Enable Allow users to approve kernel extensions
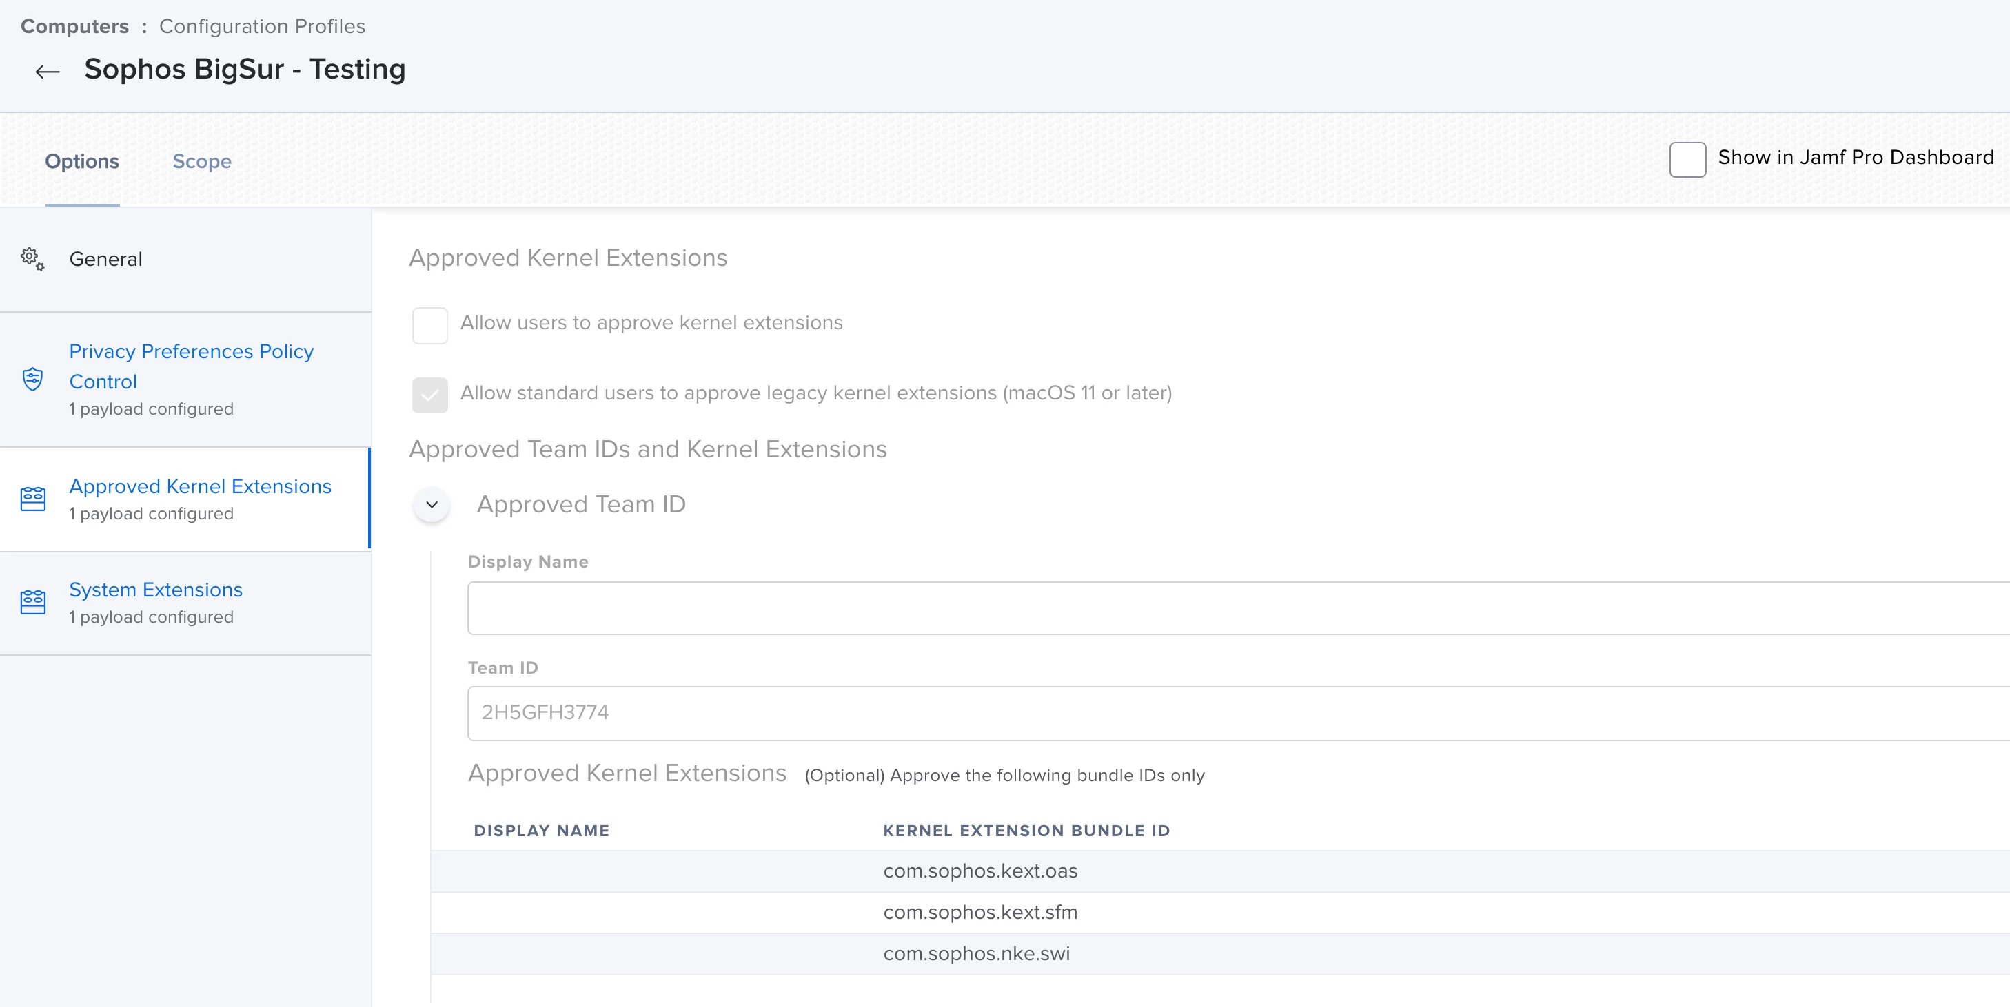The image size is (2010, 1007). coord(430,325)
